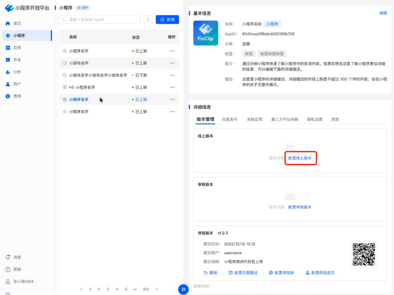
Task: Open 消息 notifications bell
Action: pyautogui.click(x=8, y=257)
